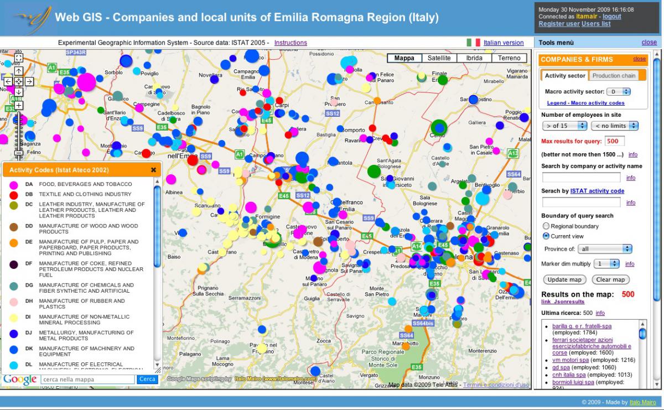Click the logout link
664x410 pixels.
(x=611, y=17)
